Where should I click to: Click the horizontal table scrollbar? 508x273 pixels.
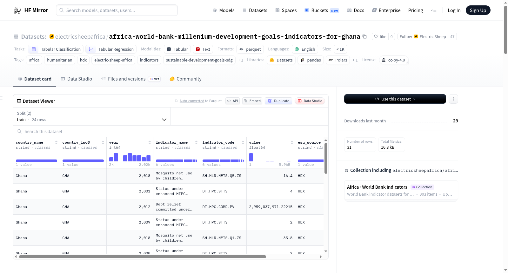tap(143, 257)
